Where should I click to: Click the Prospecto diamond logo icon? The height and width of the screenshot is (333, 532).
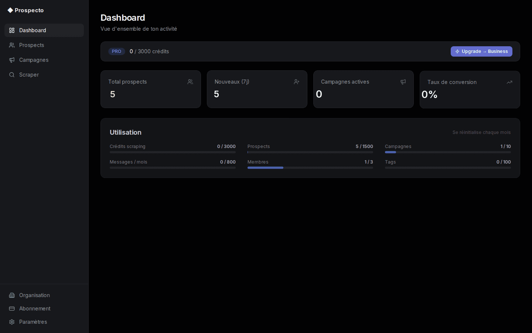click(x=10, y=10)
